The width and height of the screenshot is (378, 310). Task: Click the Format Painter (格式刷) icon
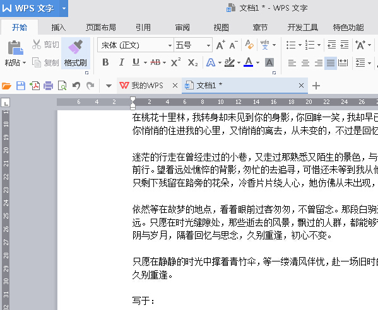(76, 47)
